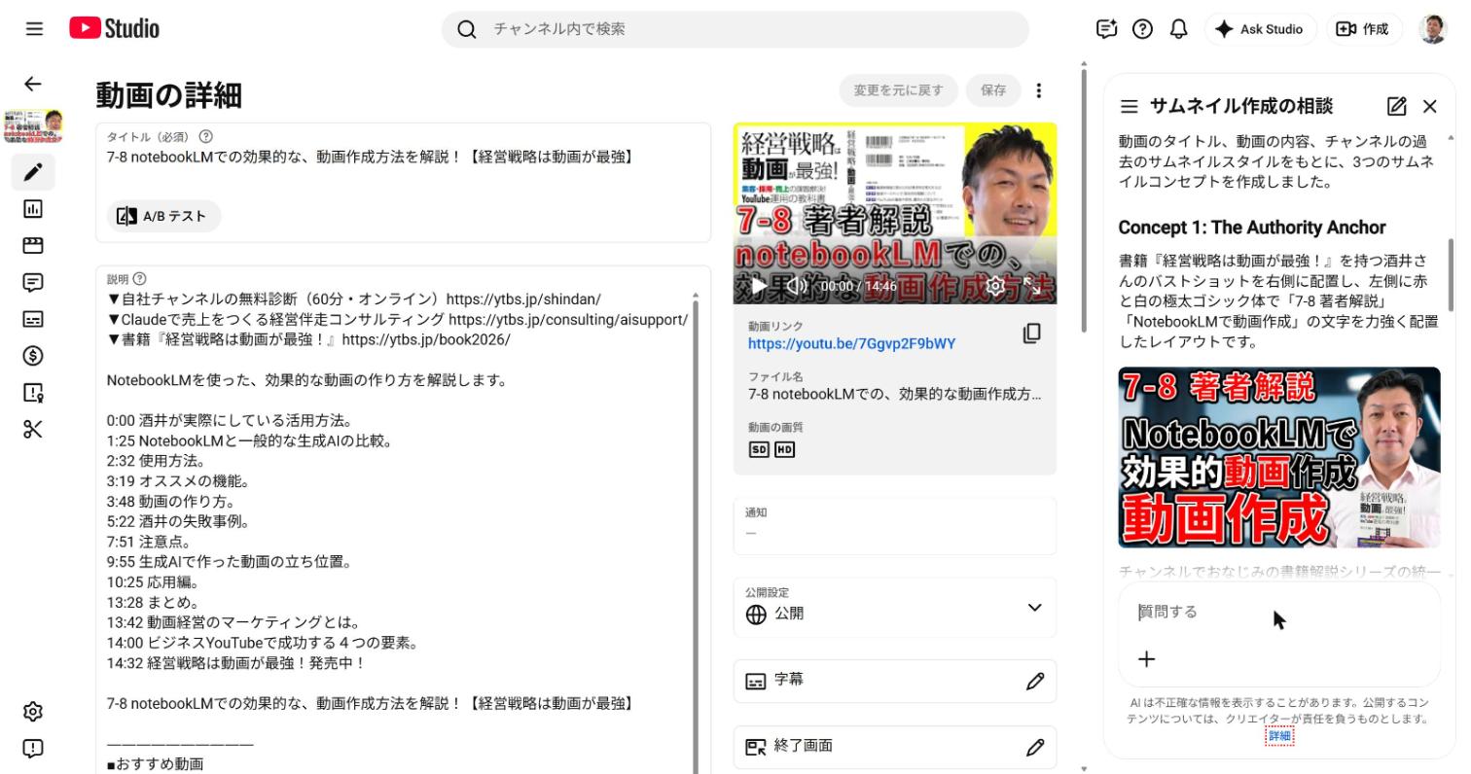The height and width of the screenshot is (774, 1471).
Task: Open the Subtitles sidebar icon
Action: [x=33, y=319]
